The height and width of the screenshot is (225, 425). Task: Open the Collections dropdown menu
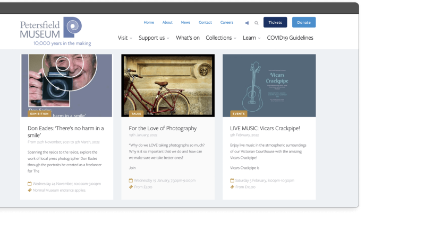pos(221,38)
